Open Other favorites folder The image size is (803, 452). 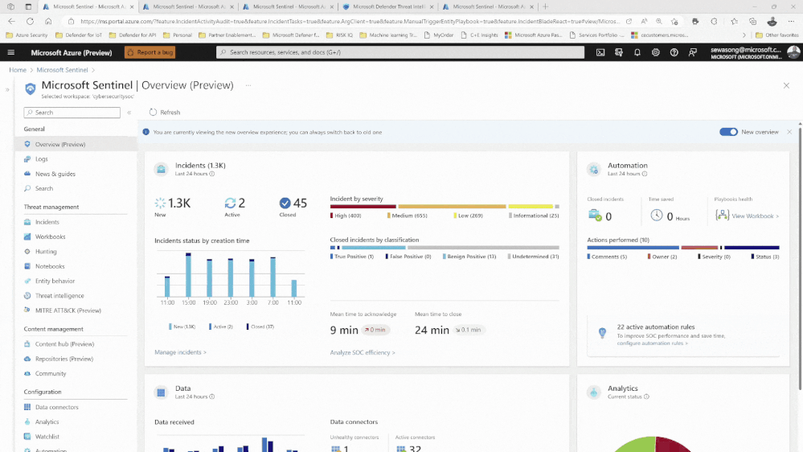[x=777, y=35]
